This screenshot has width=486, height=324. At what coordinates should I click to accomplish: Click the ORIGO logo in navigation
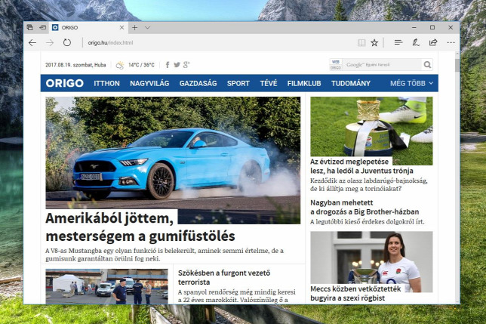(x=65, y=83)
